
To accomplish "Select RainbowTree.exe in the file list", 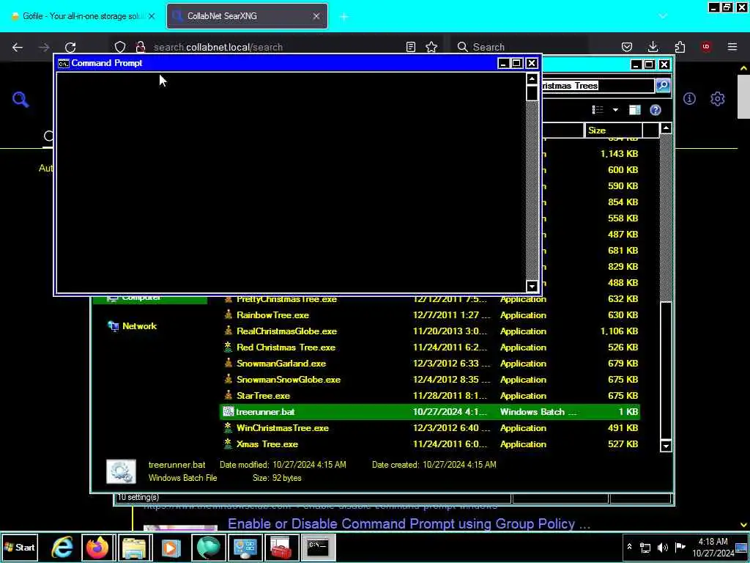I will click(x=272, y=315).
